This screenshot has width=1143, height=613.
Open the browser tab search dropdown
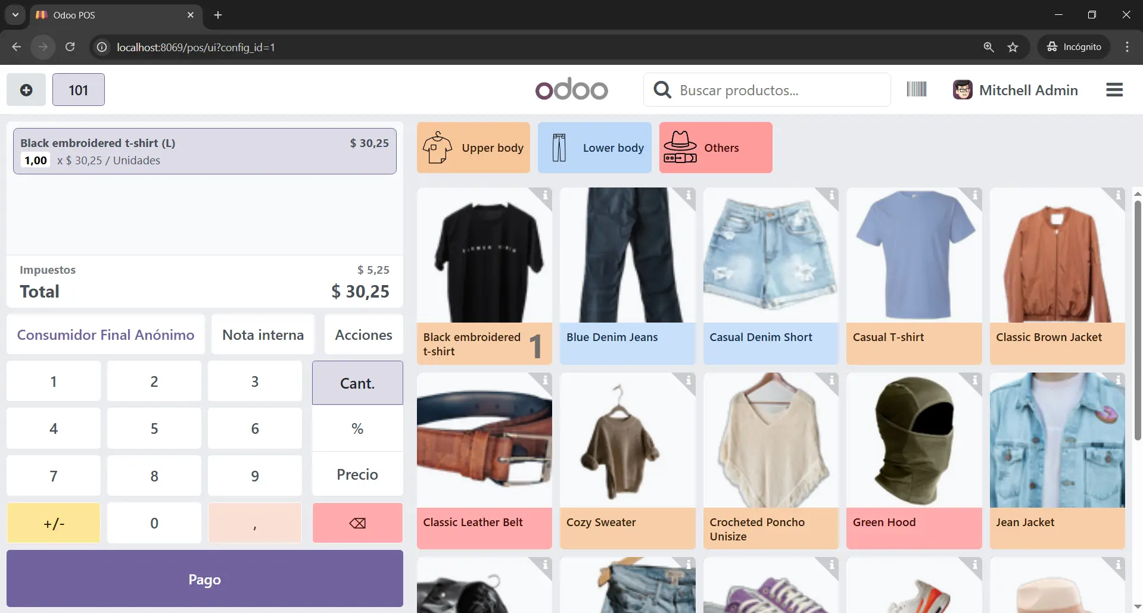tap(15, 15)
